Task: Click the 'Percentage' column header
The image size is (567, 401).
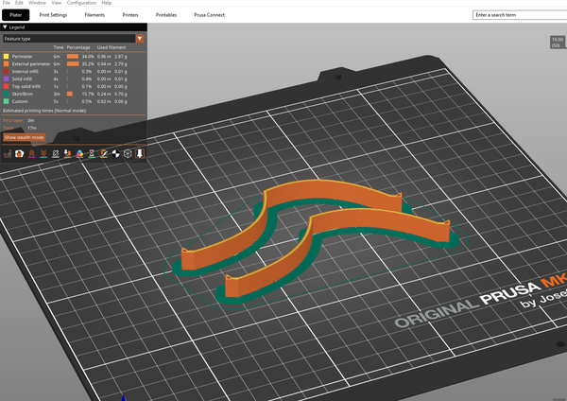Action: [78, 47]
